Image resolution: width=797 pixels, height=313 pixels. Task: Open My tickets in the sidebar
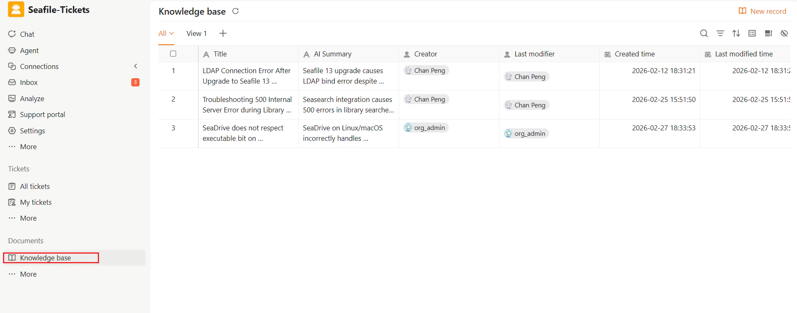36,202
